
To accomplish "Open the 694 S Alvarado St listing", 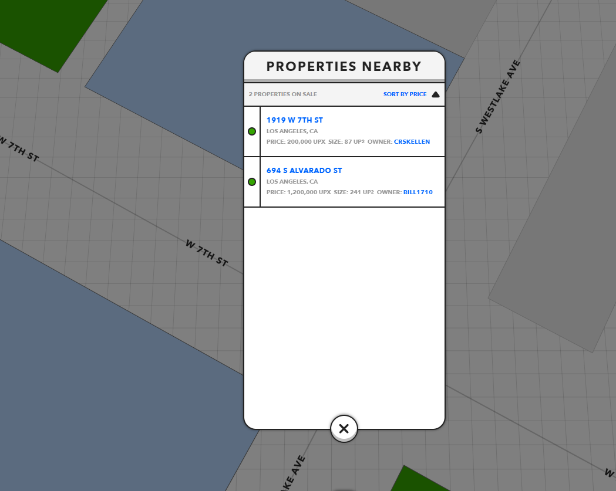I will coord(304,170).
